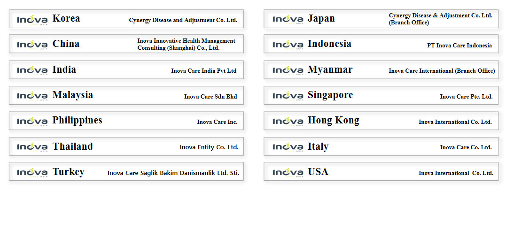The image size is (514, 252).
Task: Click Japan's 'Cynergy Disease & Adjustment (Branch Office)' text
Action: (441, 19)
